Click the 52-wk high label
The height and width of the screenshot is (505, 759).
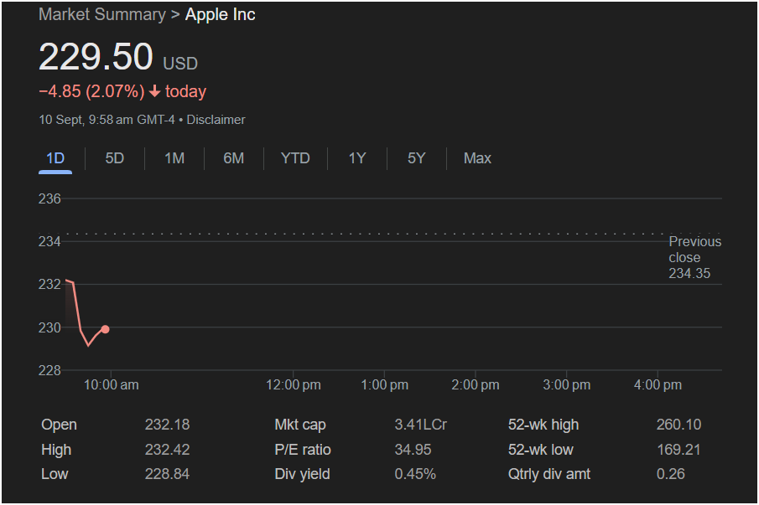tap(543, 425)
